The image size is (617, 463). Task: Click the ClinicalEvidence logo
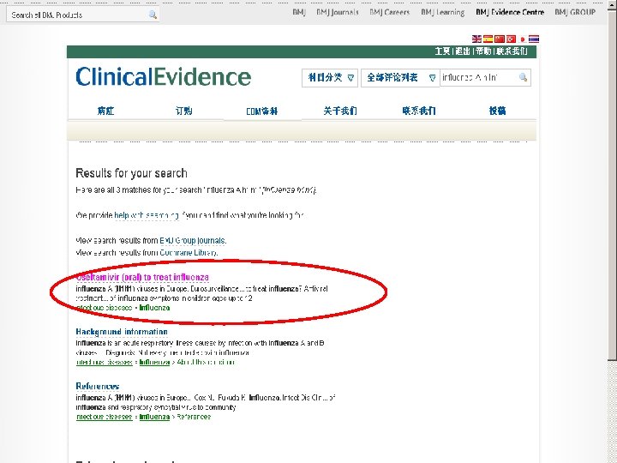164,76
